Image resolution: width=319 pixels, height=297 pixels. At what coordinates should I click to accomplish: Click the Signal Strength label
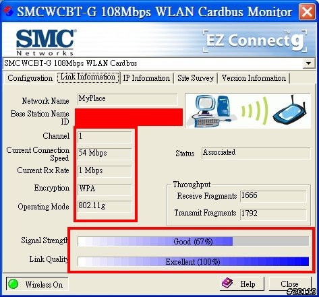coord(45,240)
